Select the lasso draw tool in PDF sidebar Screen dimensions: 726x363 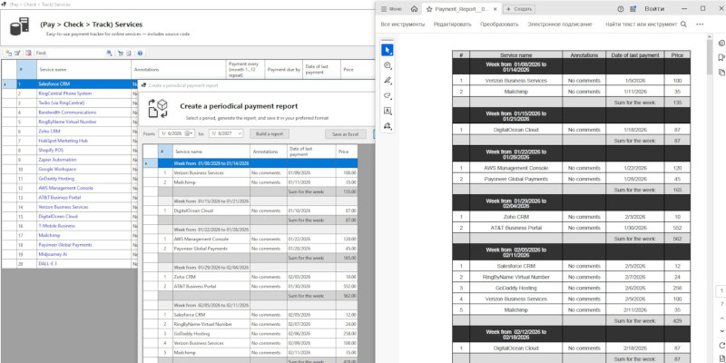pos(388,95)
